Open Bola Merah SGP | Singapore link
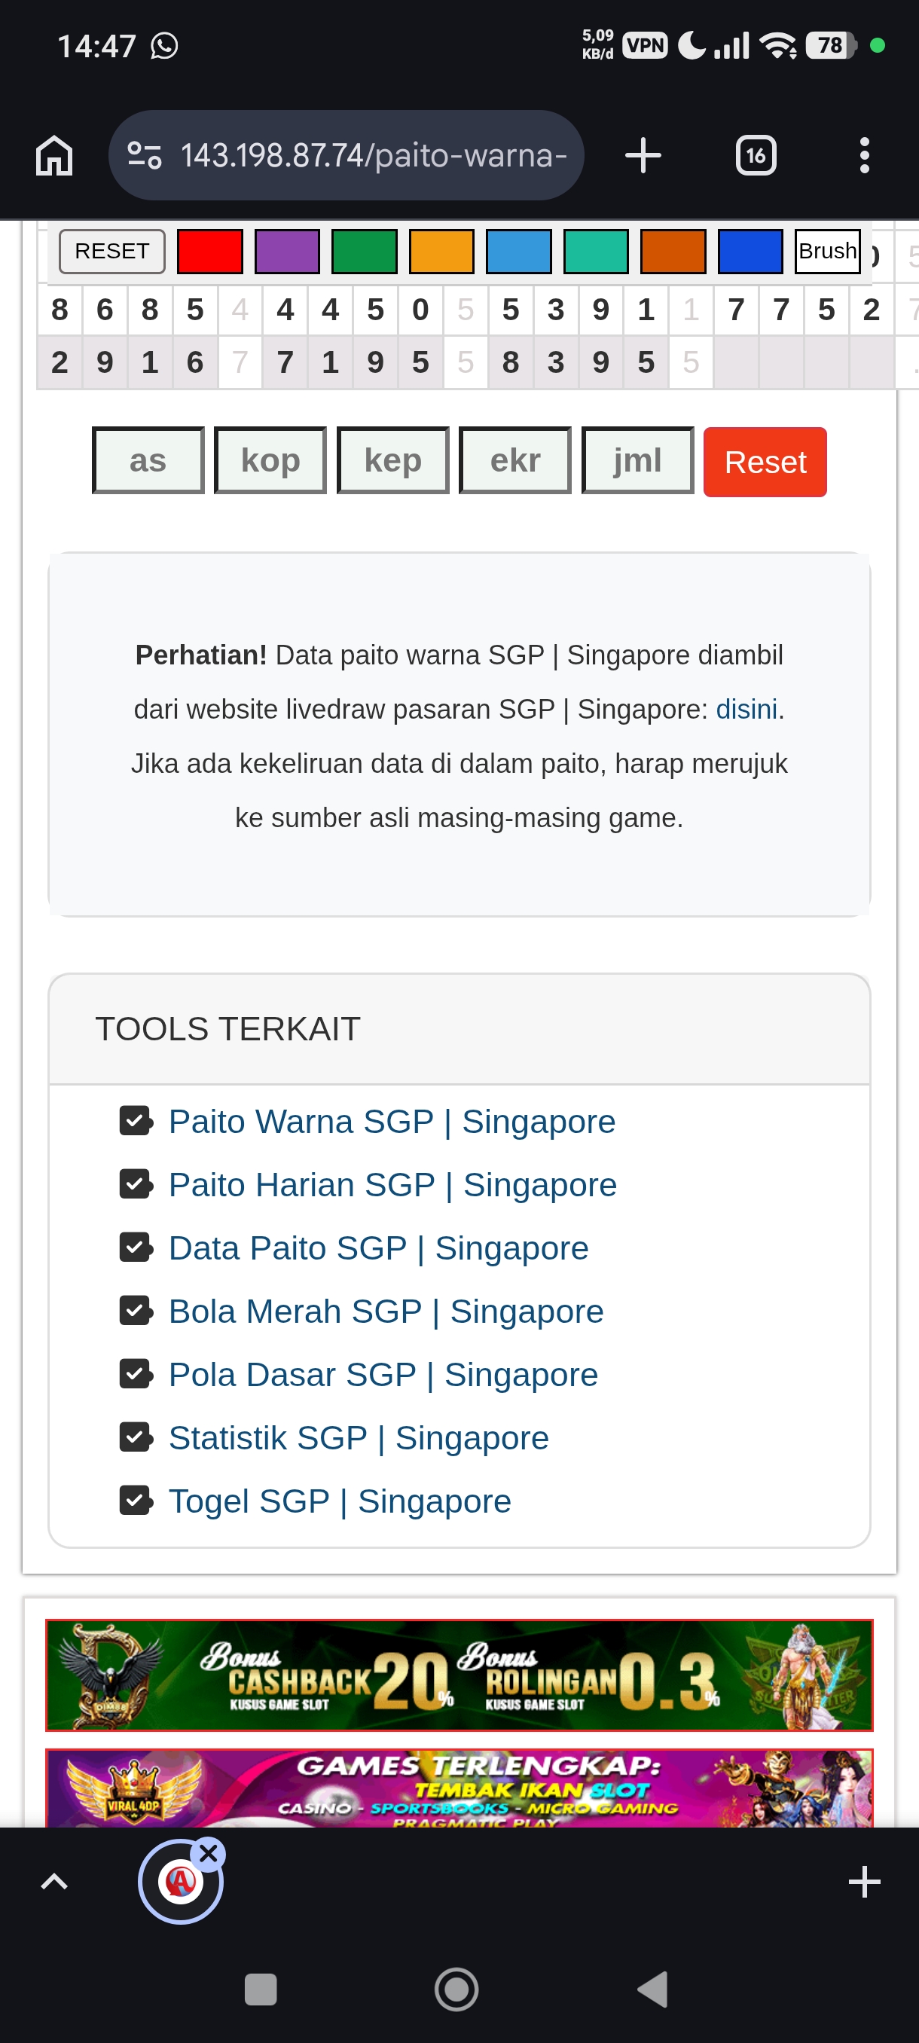This screenshot has width=919, height=2043. point(386,1311)
